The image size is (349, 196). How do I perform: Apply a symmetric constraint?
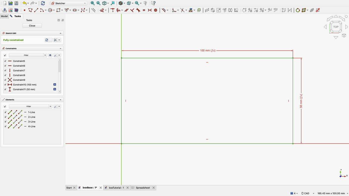click(149, 10)
